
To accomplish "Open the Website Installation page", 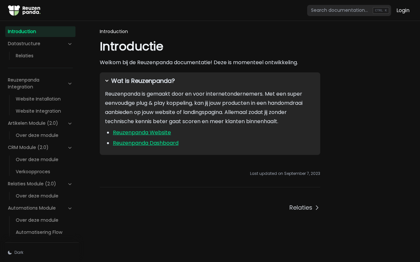I will [38, 99].
